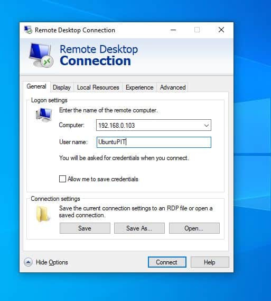Click the text 'You will be asked for credentials'

(99, 158)
